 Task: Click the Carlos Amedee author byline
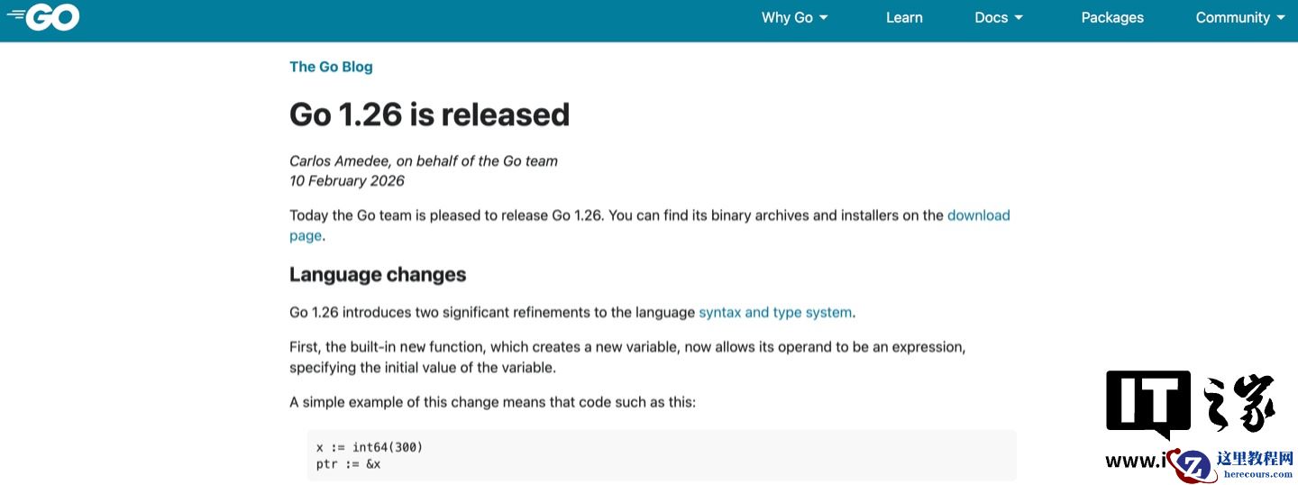pos(424,161)
